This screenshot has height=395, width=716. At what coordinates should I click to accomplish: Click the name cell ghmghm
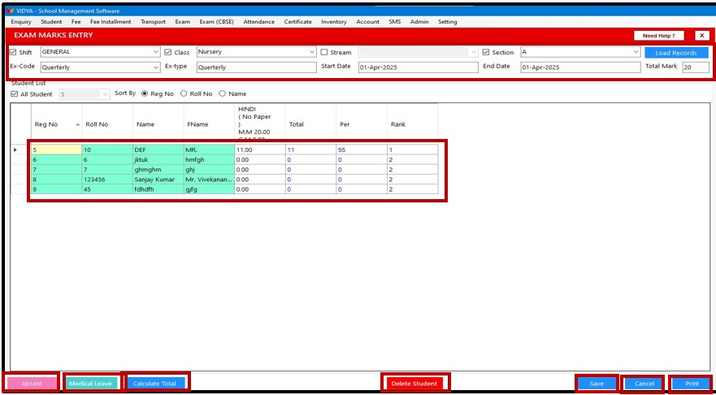point(158,170)
